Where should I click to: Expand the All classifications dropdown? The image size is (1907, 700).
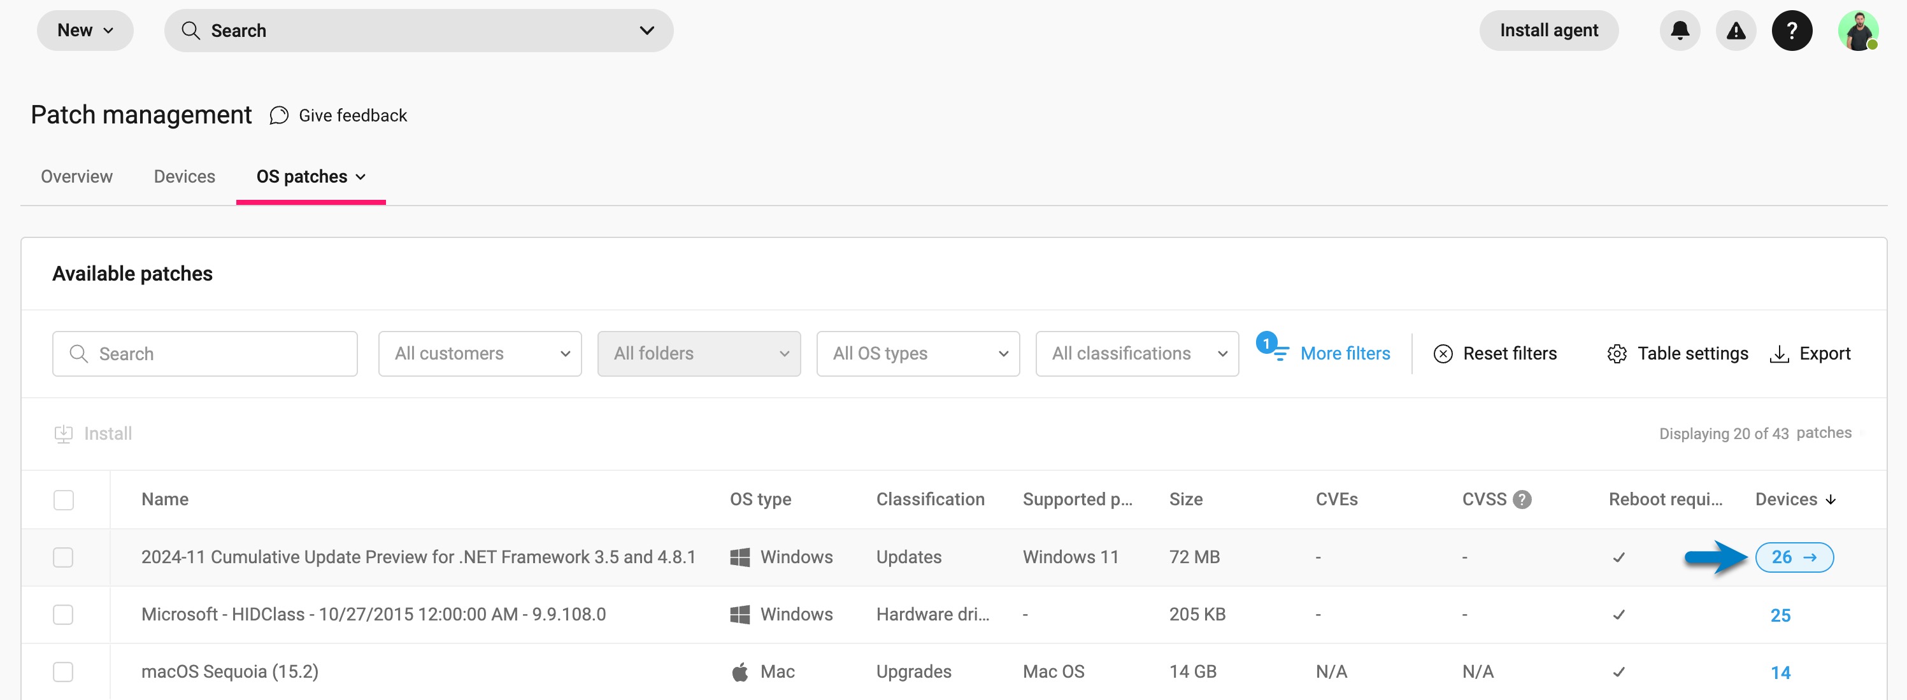click(x=1136, y=354)
